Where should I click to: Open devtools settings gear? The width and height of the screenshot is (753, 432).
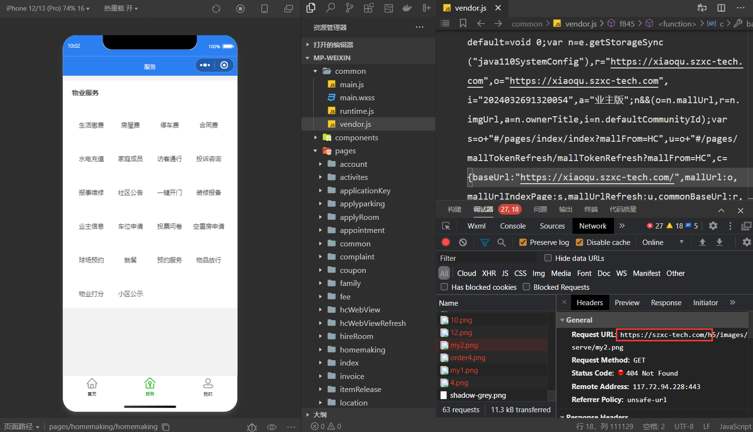click(713, 226)
